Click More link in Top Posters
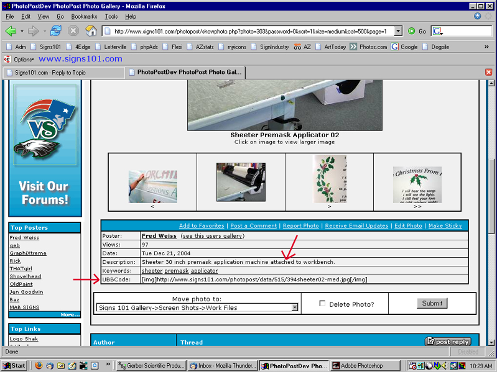 point(70,314)
